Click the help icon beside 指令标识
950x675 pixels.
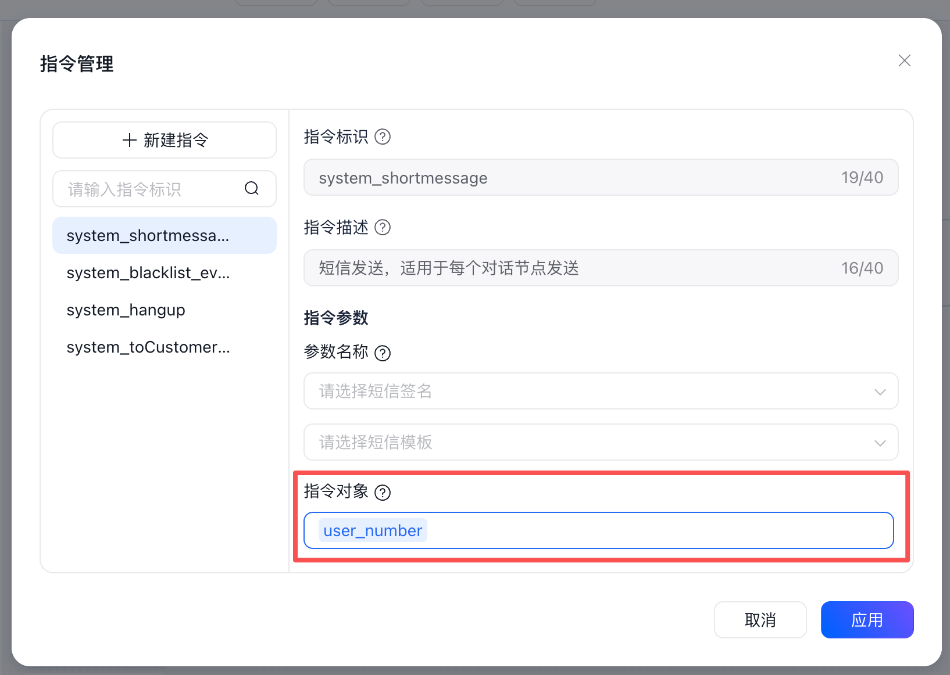pyautogui.click(x=383, y=137)
